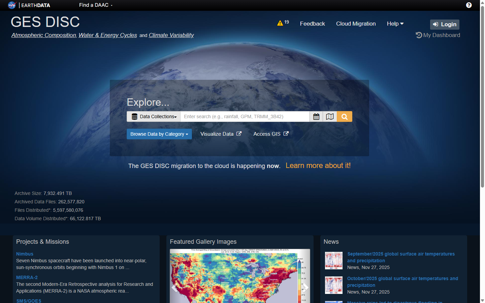Click the featured groundwater map image
This screenshot has width=485, height=303.
pos(240,276)
